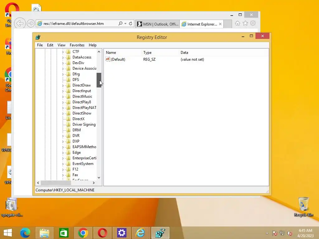319x239 pixels.
Task: Launch Google Chrome from the taskbar
Action: (83, 233)
